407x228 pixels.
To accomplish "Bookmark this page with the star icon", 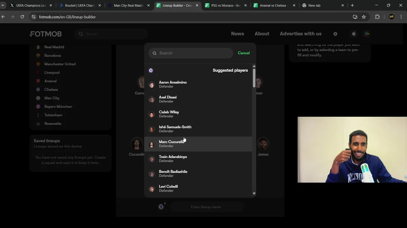I will pyautogui.click(x=364, y=17).
